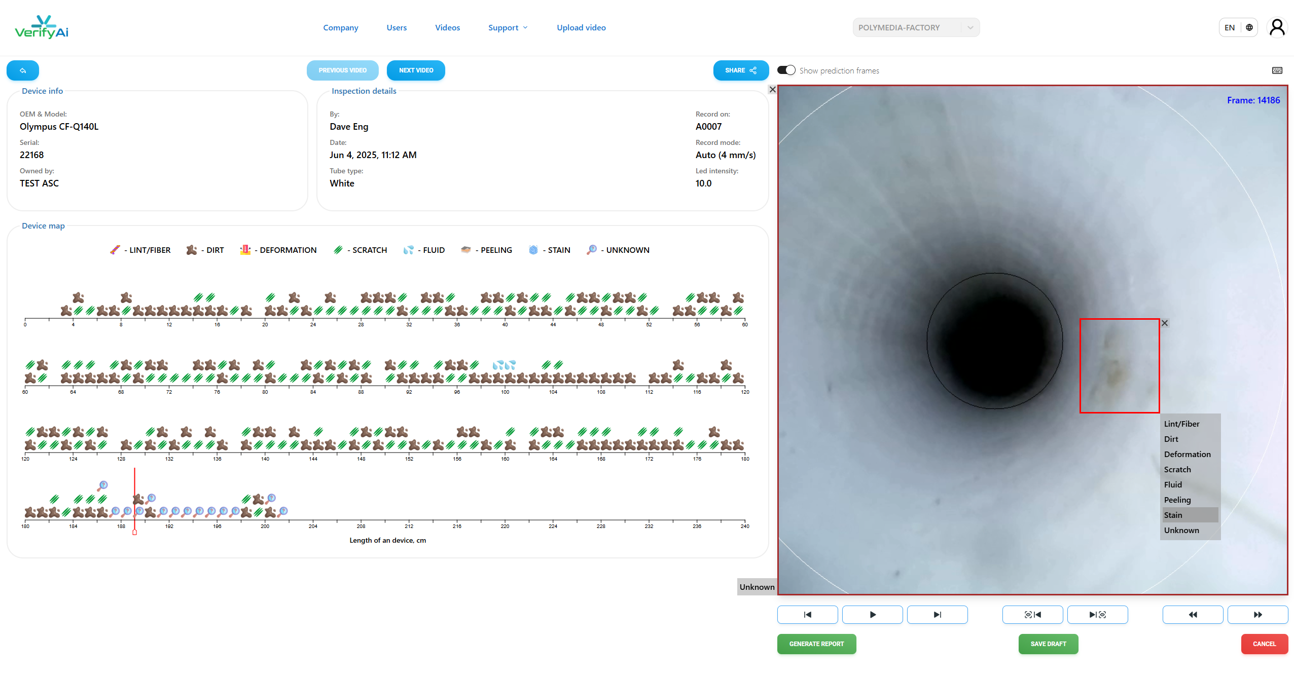Jump to the next detection frame
The image size is (1294, 678).
coord(1097,614)
